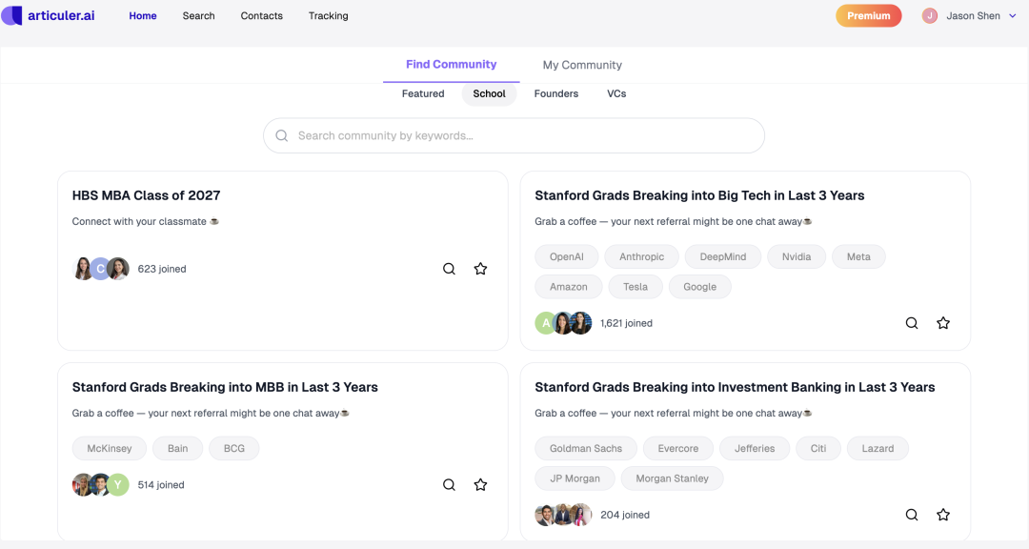Select the OpenAI tag chip
The height and width of the screenshot is (549, 1029).
566,256
